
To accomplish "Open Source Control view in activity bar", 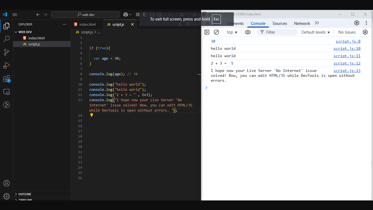I will point(7,52).
